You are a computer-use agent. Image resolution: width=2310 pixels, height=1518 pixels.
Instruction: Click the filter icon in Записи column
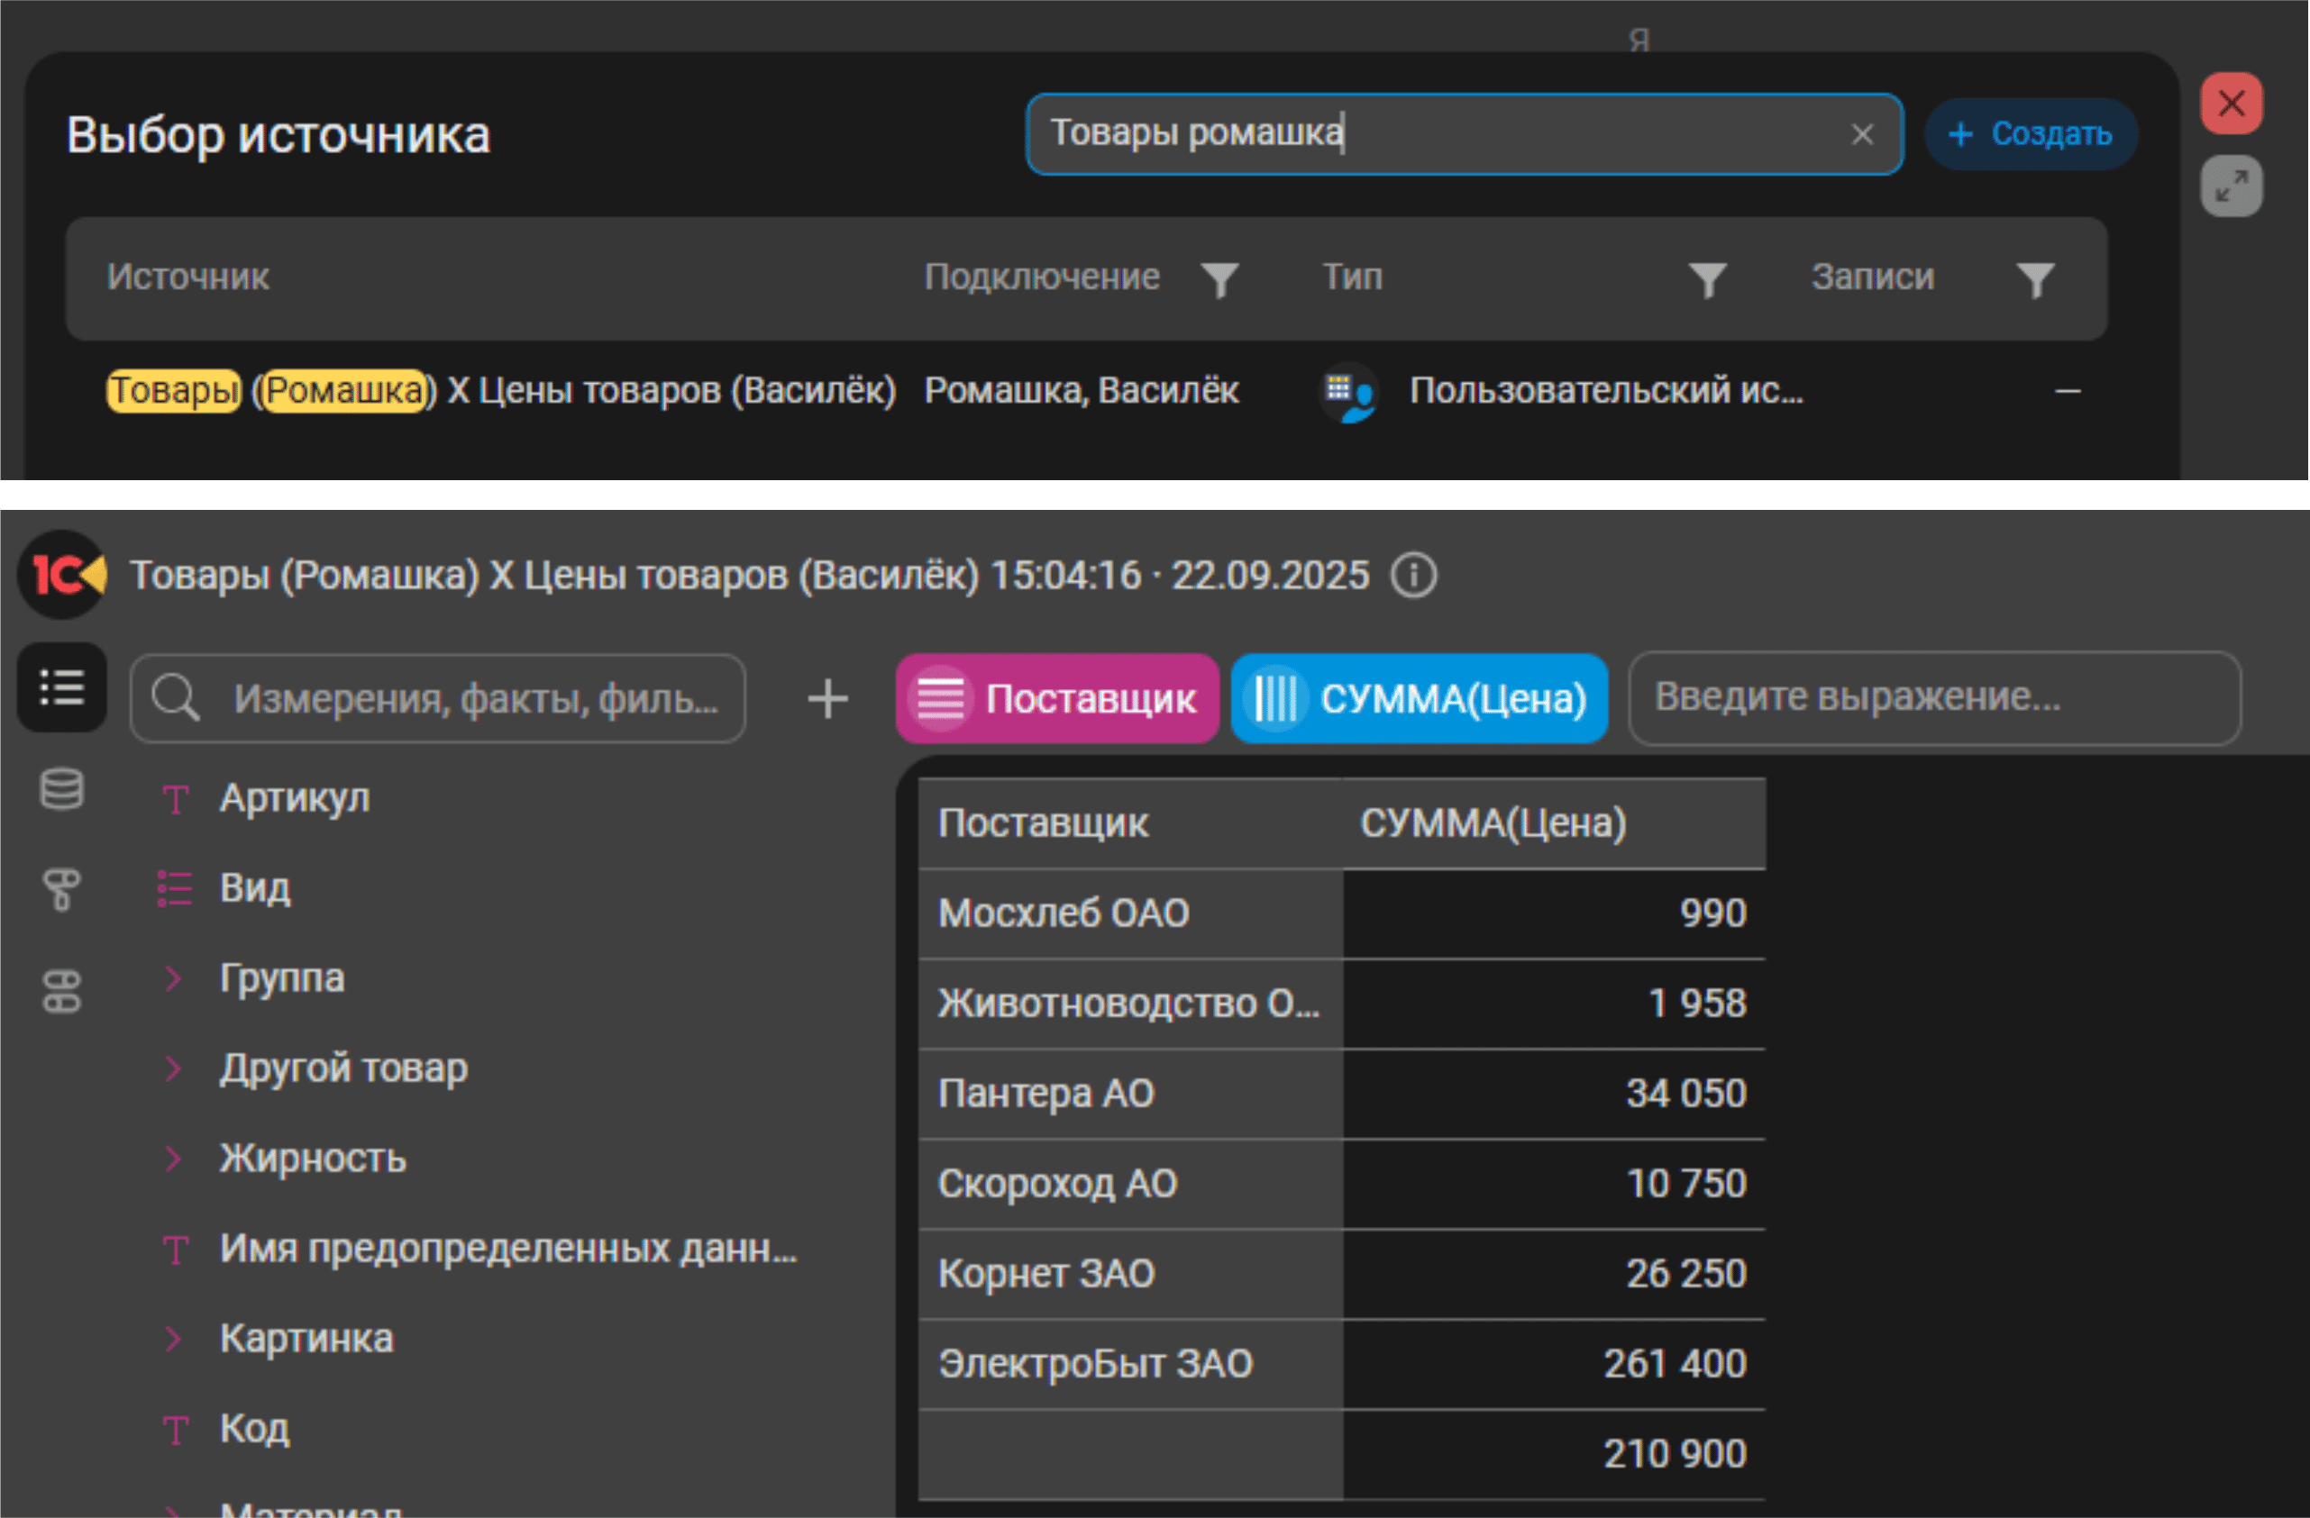coord(2034,279)
